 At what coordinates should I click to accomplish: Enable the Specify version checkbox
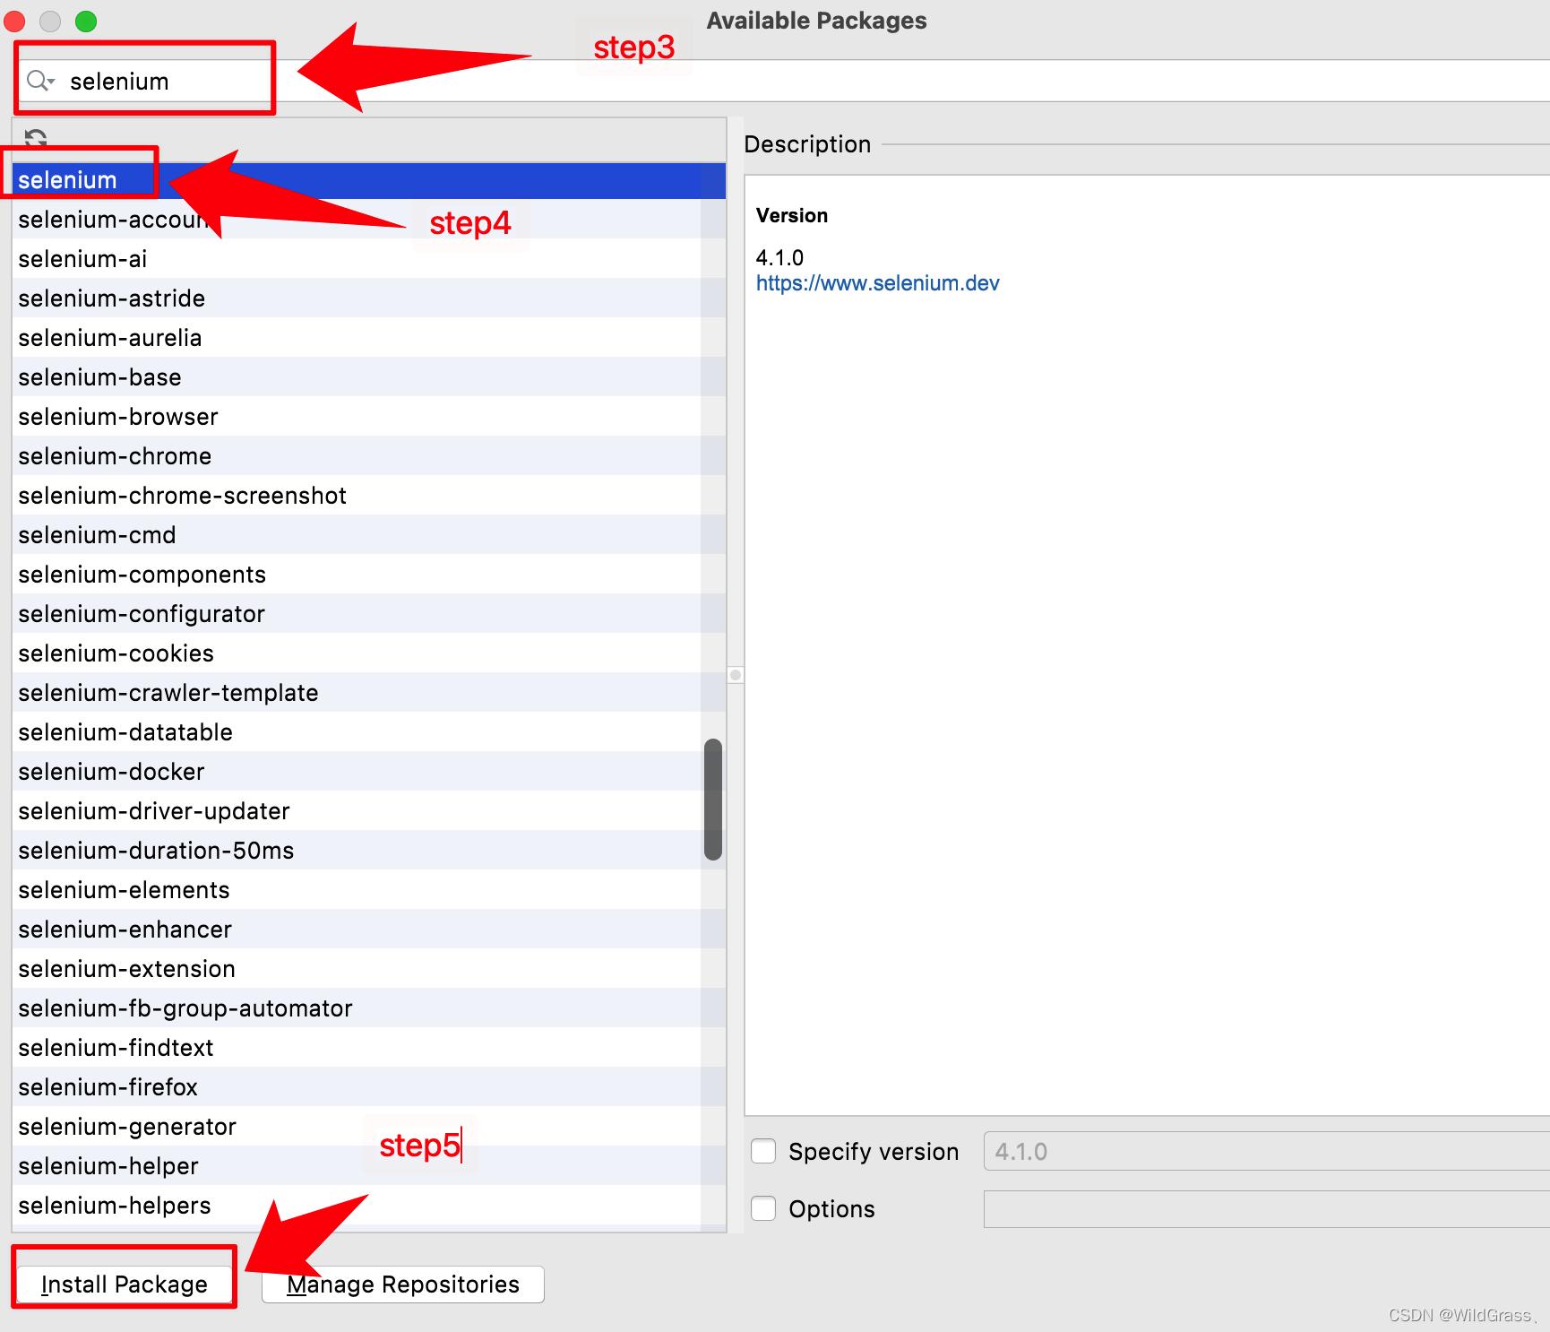tap(763, 1151)
